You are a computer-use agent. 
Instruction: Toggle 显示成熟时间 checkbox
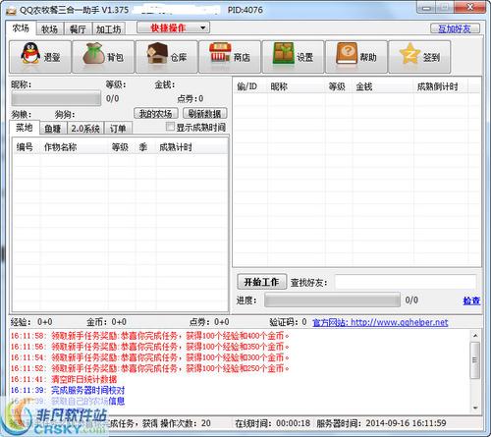click(170, 127)
